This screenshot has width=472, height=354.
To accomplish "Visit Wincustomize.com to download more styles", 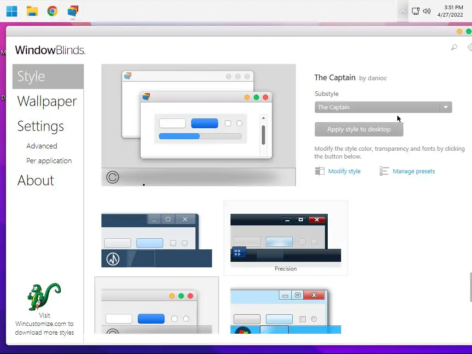I will 44,324.
